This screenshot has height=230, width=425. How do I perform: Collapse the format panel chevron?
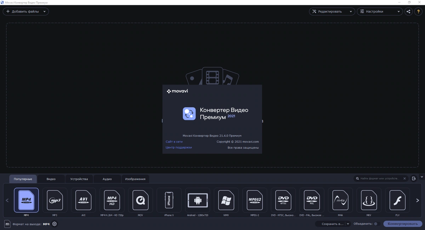pyautogui.click(x=421, y=176)
